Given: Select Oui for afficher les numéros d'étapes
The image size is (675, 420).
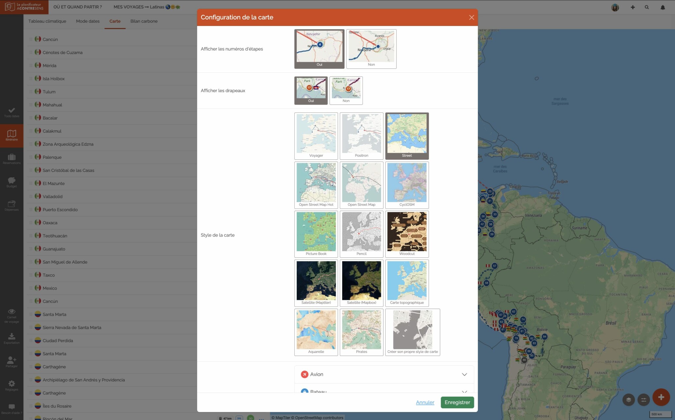Looking at the screenshot, I should (319, 49).
